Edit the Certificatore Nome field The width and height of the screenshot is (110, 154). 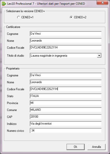click(x=66, y=41)
